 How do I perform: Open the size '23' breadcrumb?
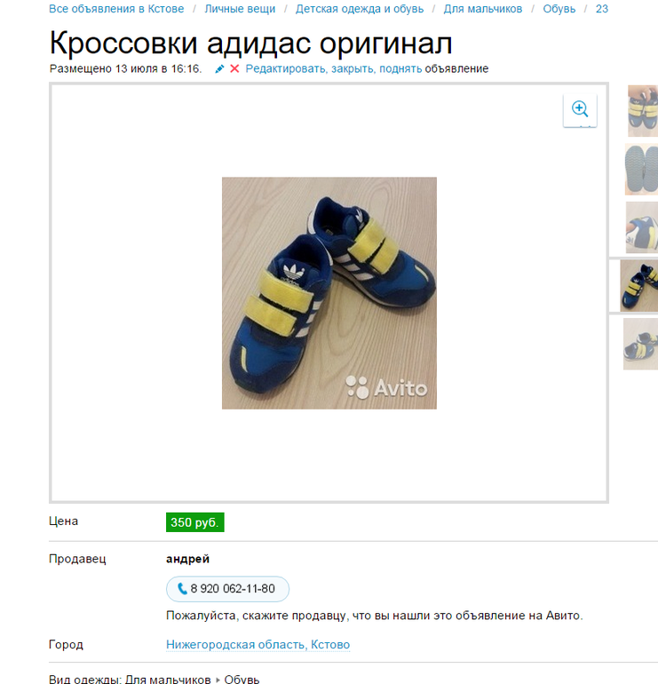602,9
